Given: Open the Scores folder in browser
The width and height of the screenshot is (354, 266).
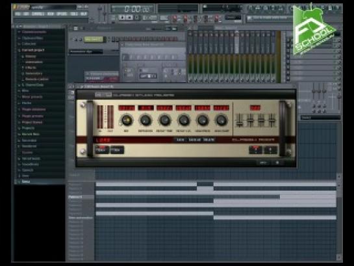Looking at the screenshot, I should click(x=27, y=153).
